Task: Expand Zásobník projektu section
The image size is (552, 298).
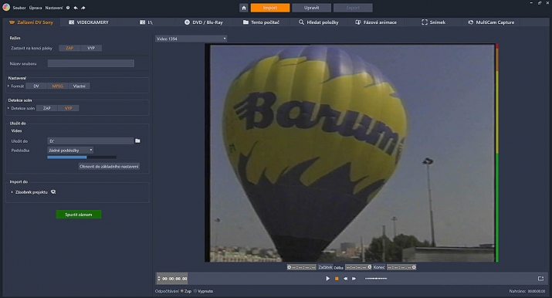Action: point(31,192)
